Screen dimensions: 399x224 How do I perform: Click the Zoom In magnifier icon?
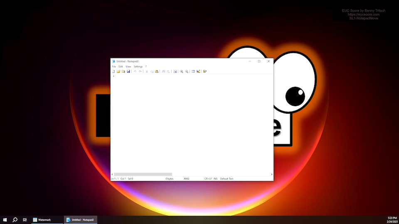(x=182, y=71)
